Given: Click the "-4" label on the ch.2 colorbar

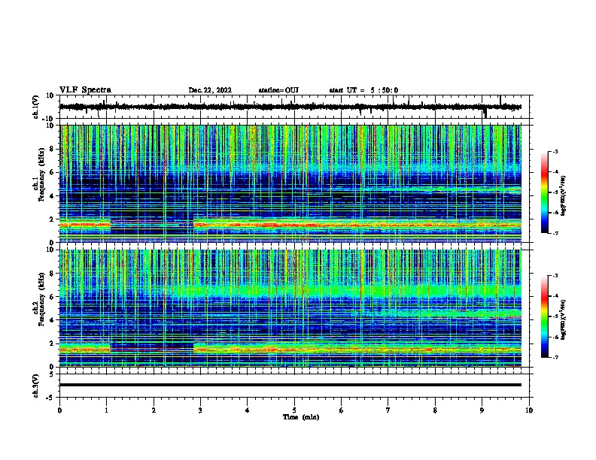Looking at the screenshot, I should pyautogui.click(x=555, y=296).
